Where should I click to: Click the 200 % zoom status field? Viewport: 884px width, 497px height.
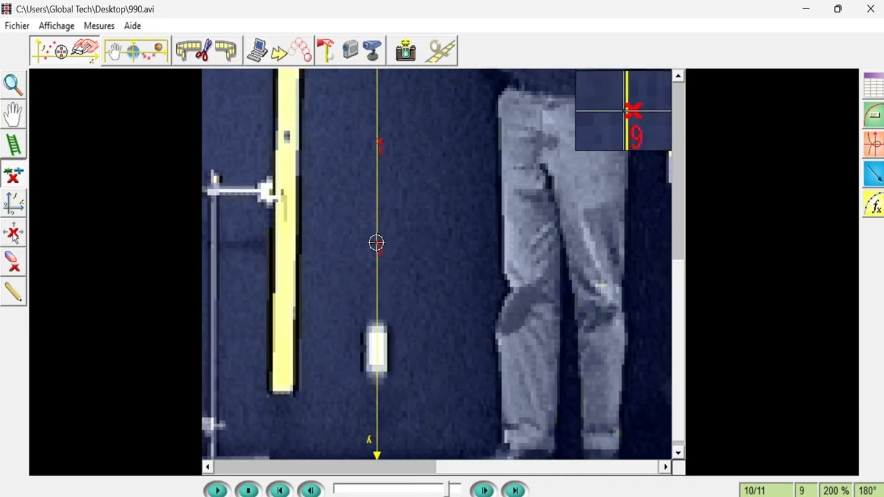point(836,490)
